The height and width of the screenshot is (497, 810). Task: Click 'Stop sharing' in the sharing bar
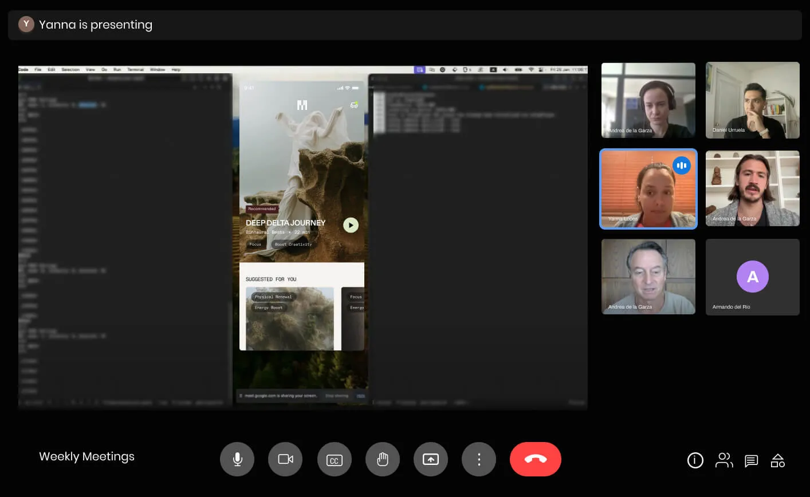[x=337, y=396]
